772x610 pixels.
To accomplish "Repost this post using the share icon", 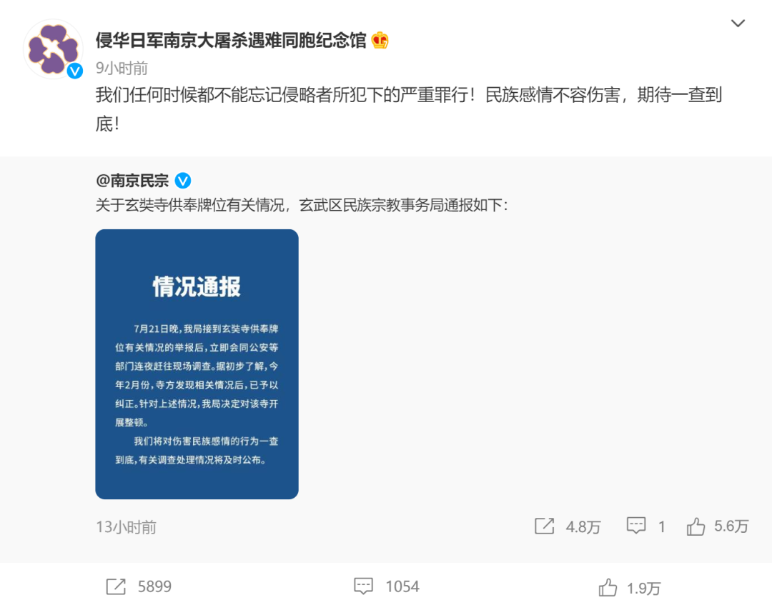I will click(x=117, y=586).
